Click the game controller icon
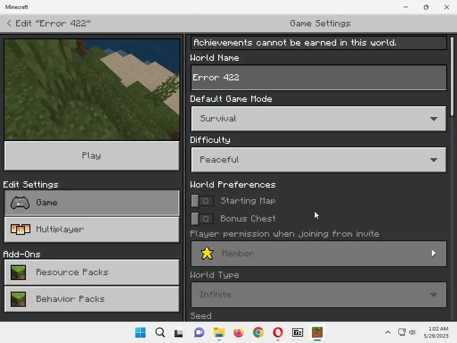Screen dimensions: 457x343 coord(20,203)
